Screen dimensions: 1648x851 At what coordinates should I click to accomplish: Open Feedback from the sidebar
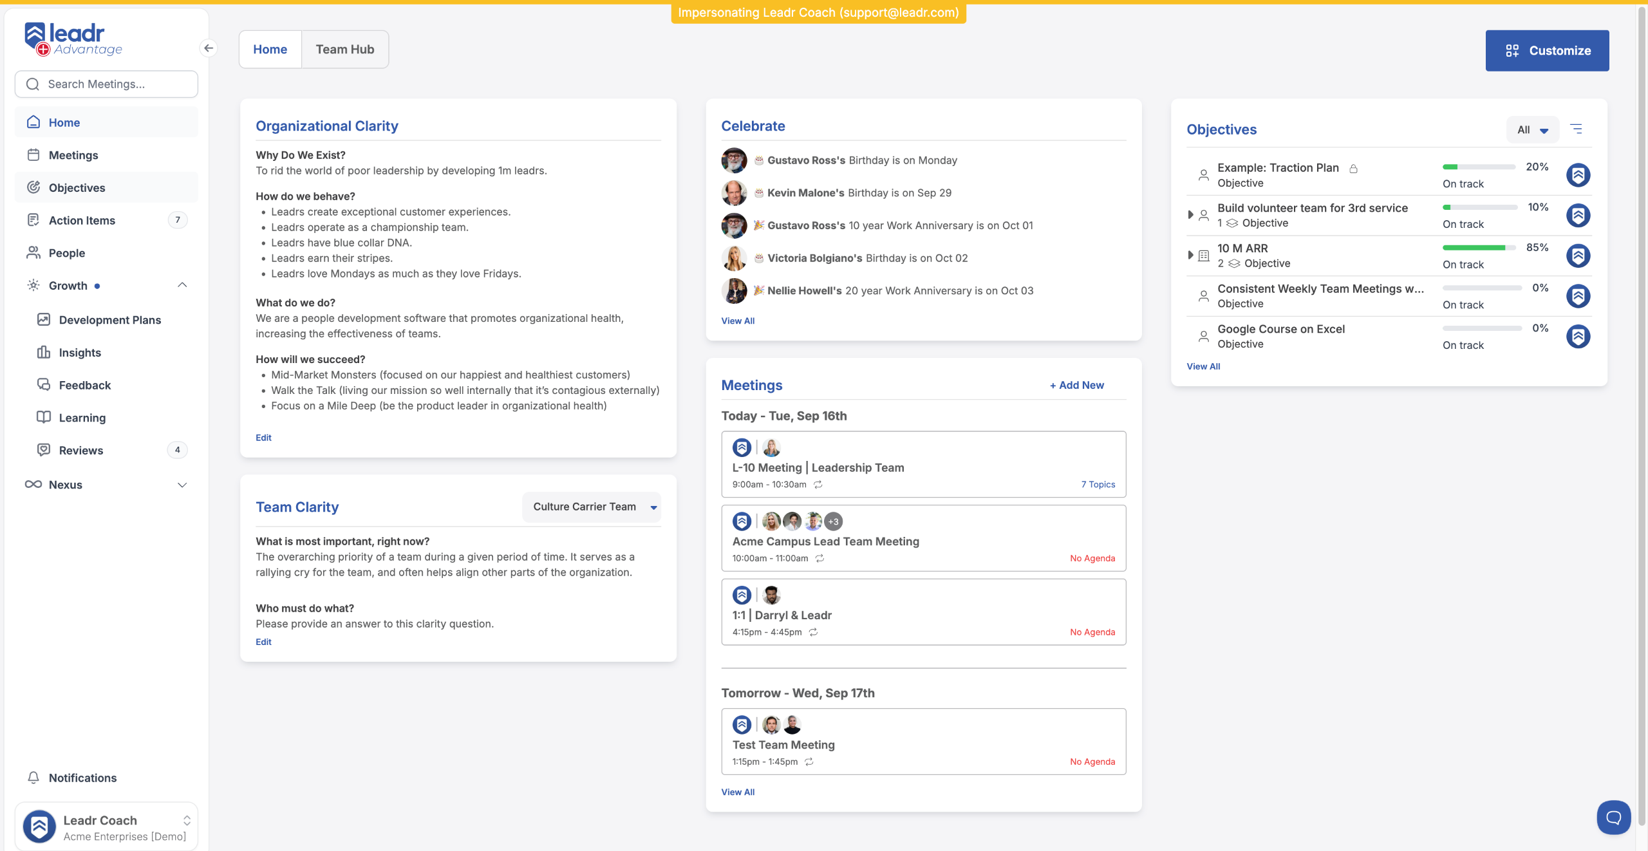click(84, 385)
